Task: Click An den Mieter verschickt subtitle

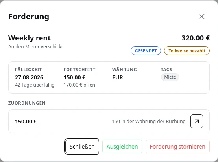Action: tap(35, 46)
